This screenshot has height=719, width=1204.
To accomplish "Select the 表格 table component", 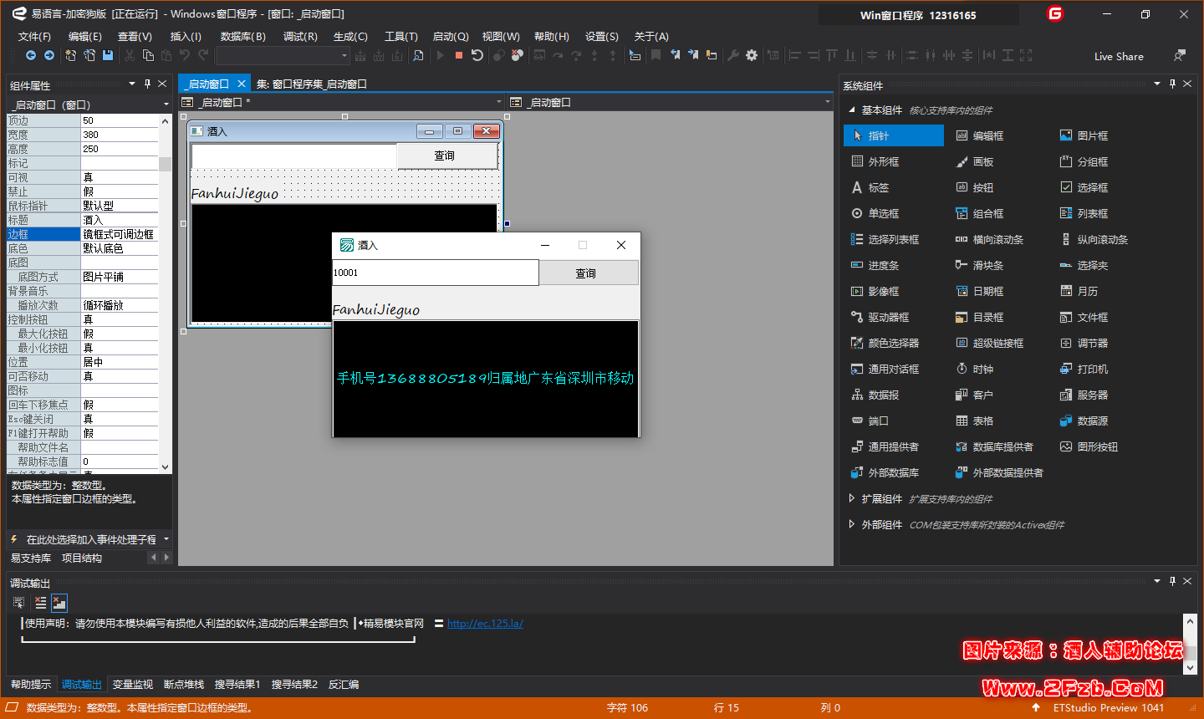I will coord(975,421).
